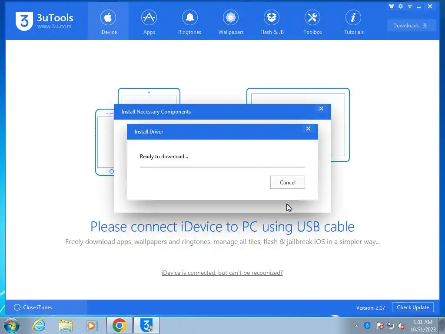The image size is (445, 334).
Task: Open the Action Center flag icon
Action: click(380, 326)
